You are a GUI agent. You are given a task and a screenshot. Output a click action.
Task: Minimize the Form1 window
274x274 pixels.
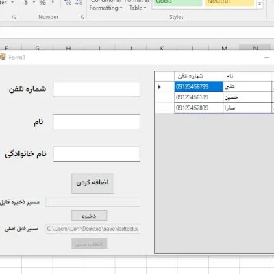click(x=266, y=58)
